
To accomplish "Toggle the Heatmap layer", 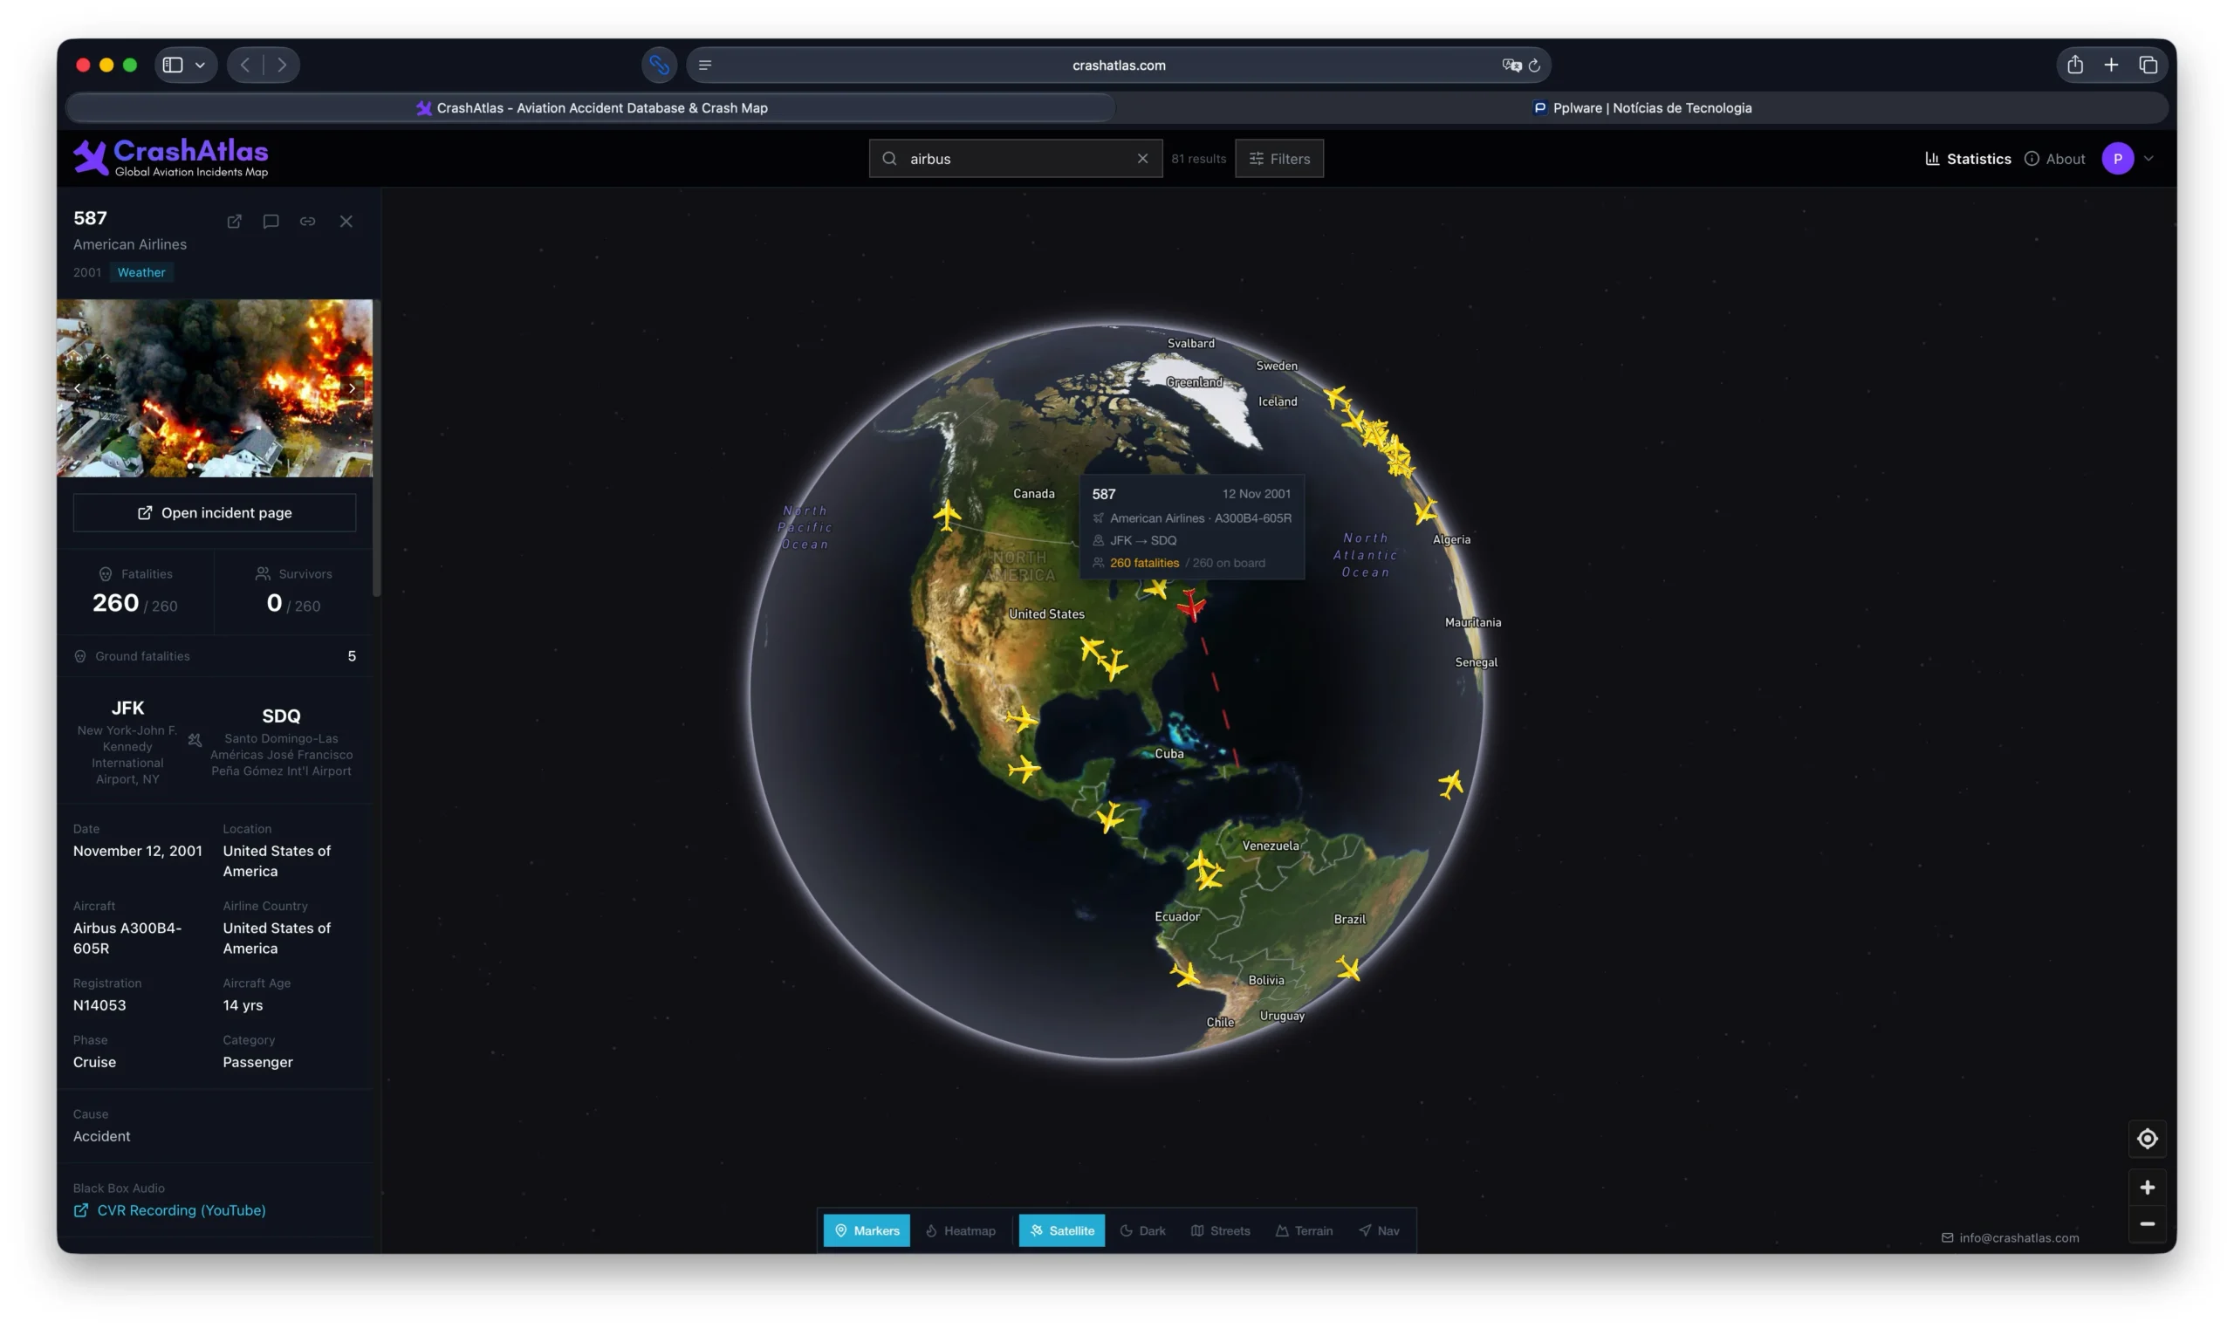I will click(960, 1231).
